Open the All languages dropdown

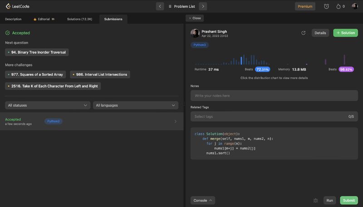(136, 105)
